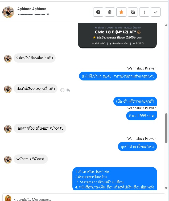Focus the reply in Messenger input field
This screenshot has height=201, width=169.
point(88,199)
